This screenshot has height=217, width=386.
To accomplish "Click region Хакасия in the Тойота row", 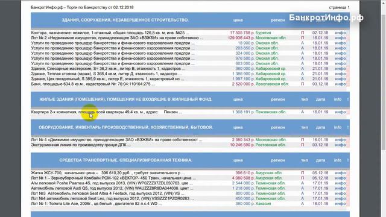I will click(263, 204).
